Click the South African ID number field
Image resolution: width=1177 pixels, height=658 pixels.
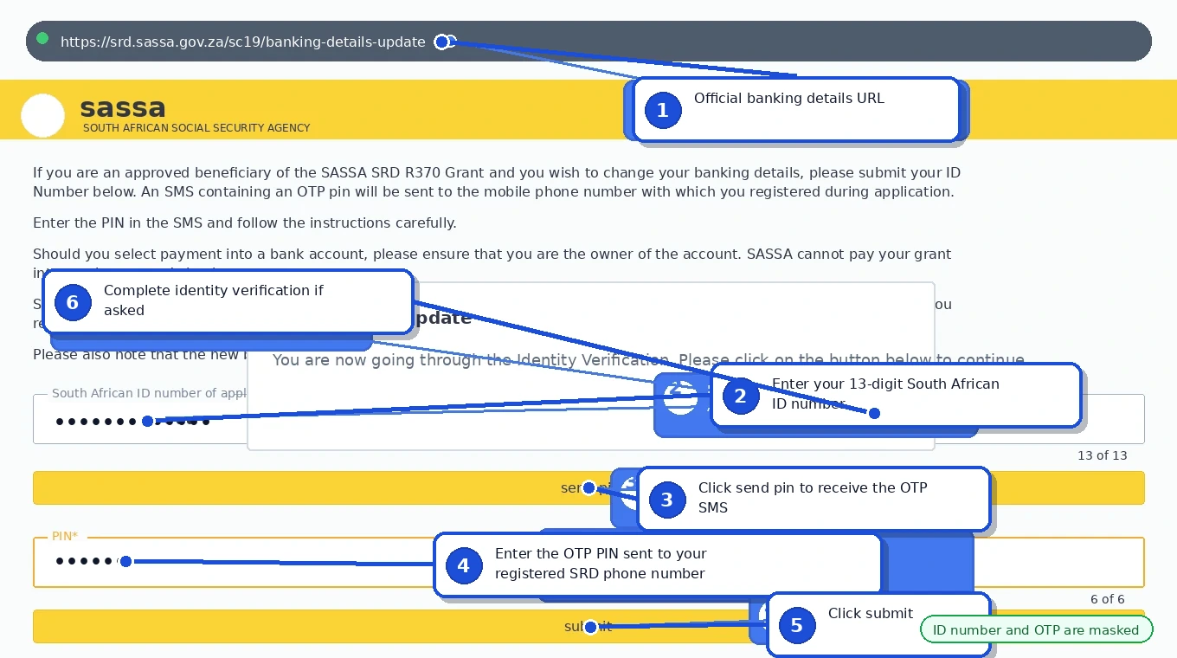pos(588,419)
